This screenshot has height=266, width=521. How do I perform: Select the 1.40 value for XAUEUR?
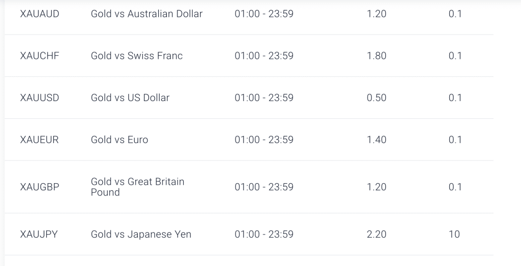(x=377, y=140)
